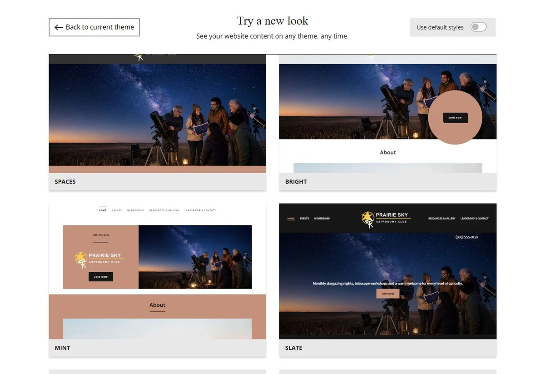Open Events menu item in Mint preview

117,210
